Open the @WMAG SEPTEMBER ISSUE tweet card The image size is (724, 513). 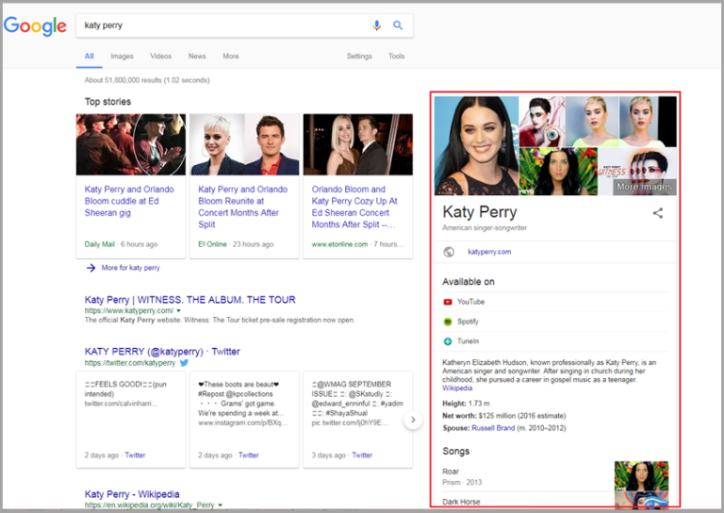click(358, 420)
